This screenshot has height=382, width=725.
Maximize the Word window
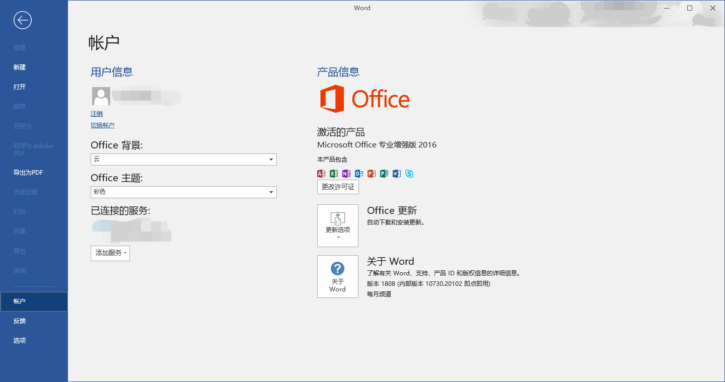coord(690,8)
